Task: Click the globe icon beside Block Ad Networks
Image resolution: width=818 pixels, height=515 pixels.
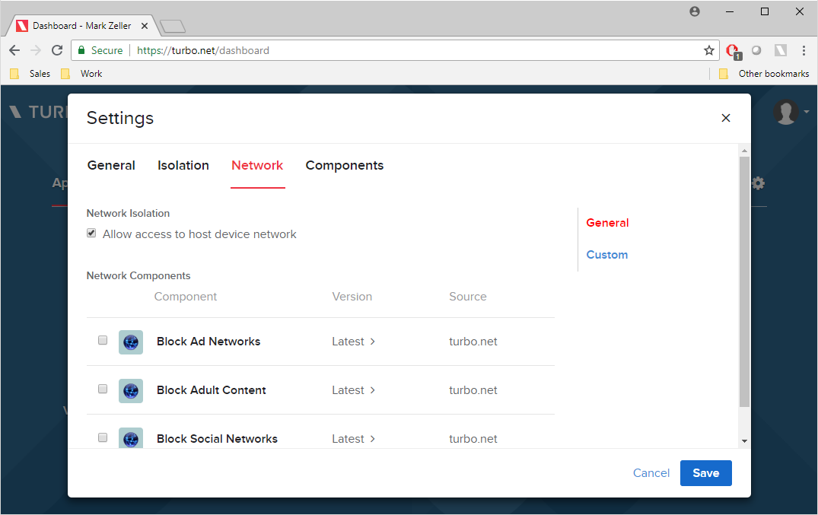Action: tap(130, 342)
